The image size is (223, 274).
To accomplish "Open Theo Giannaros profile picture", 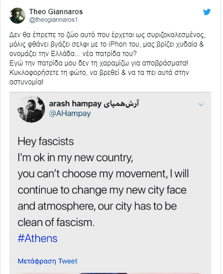I will (17, 15).
